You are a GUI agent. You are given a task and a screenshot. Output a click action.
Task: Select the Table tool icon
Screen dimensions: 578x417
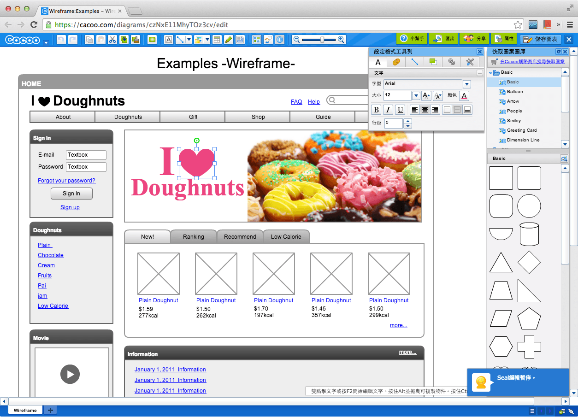[217, 40]
